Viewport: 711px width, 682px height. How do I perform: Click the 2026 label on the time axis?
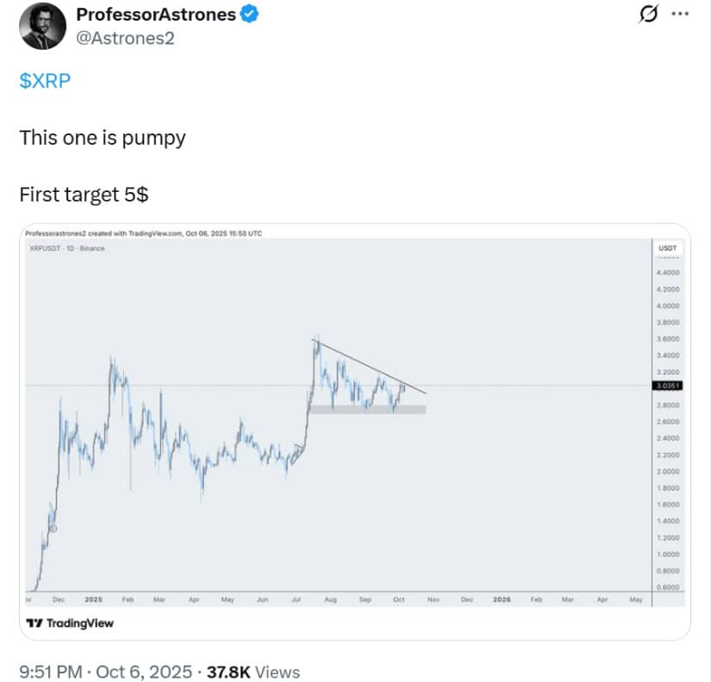501,599
